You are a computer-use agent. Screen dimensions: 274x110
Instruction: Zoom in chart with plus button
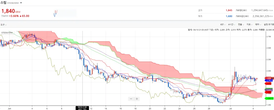click(137, 99)
